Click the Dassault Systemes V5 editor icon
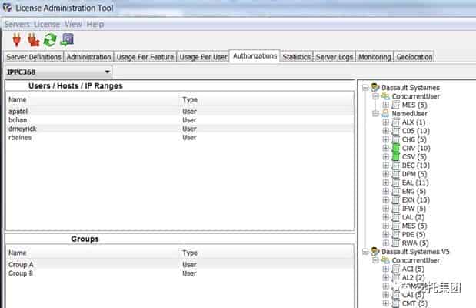 point(375,252)
